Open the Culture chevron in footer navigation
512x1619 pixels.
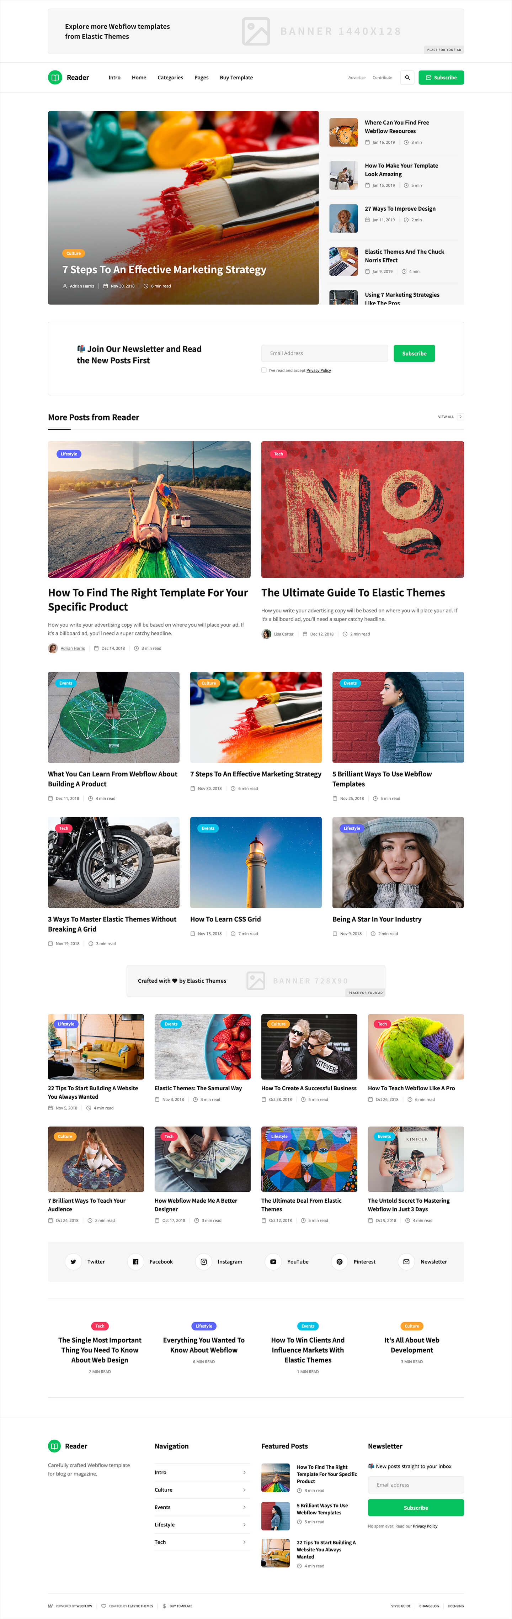[244, 1489]
